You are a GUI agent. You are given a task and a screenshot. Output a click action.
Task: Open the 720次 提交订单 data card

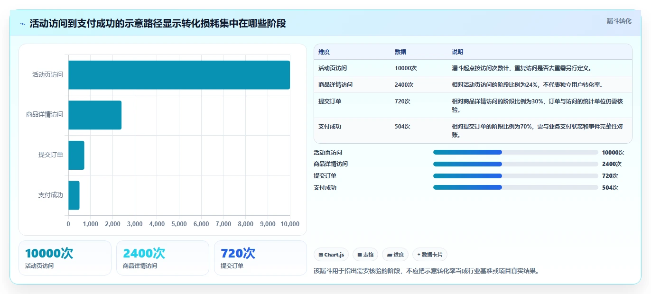pos(260,258)
